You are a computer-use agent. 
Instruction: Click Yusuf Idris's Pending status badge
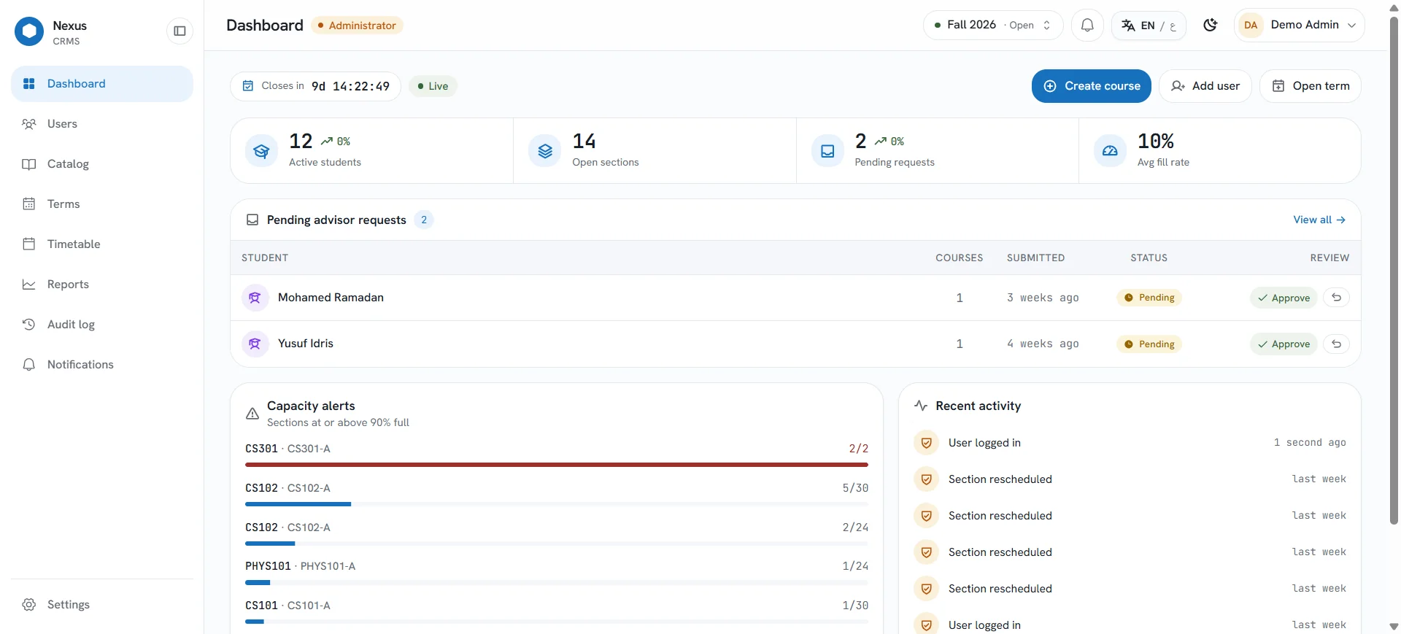pyautogui.click(x=1149, y=344)
